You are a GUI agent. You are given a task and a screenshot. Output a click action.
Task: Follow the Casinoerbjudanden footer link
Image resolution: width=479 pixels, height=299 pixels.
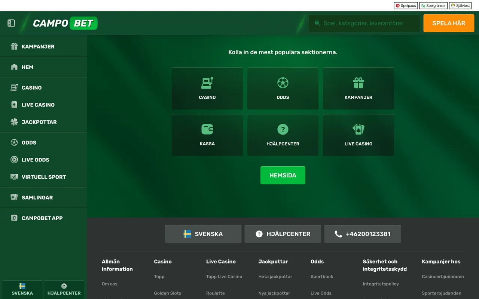point(443,277)
